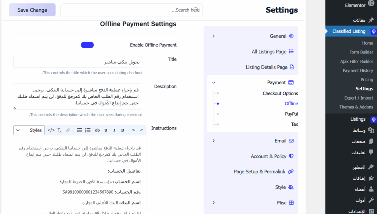Insert a numbered list in Instructions
The width and height of the screenshot is (377, 214).
[88, 130]
